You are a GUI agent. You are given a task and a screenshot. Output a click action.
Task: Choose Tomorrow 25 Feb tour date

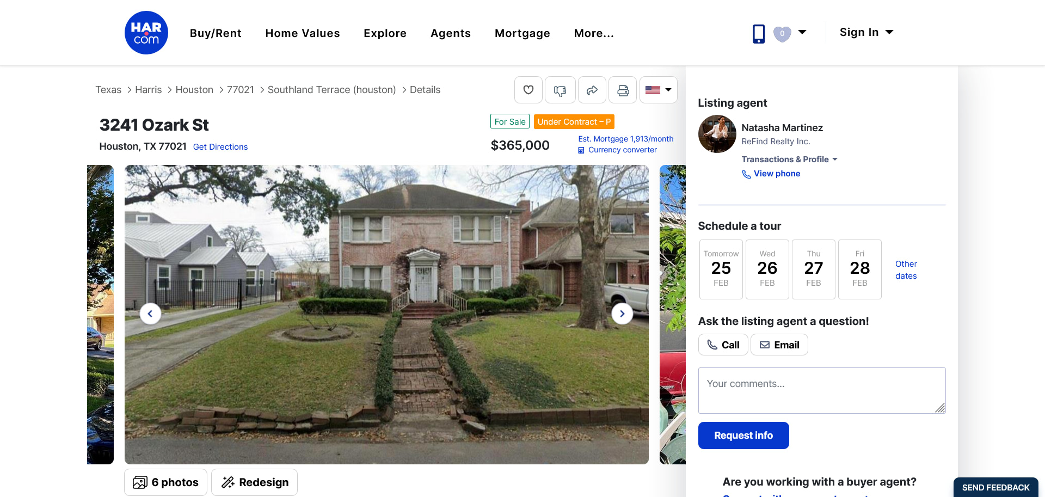point(721,269)
